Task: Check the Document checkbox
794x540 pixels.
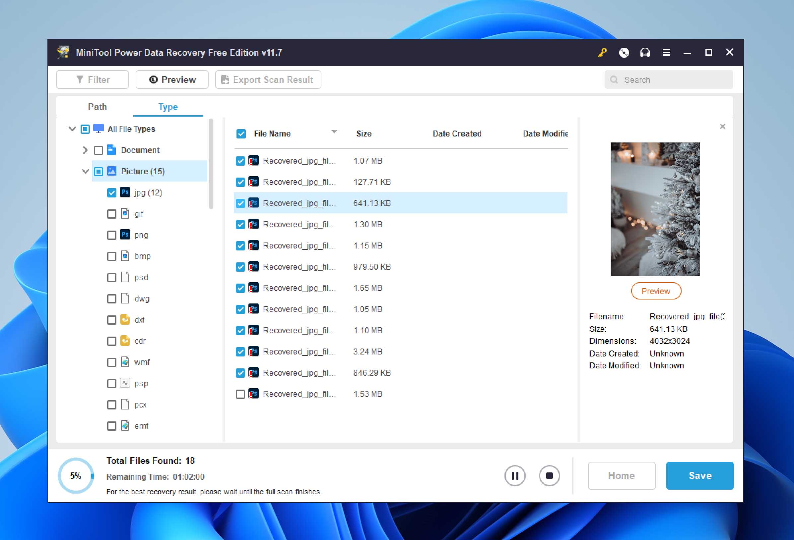Action: click(99, 150)
